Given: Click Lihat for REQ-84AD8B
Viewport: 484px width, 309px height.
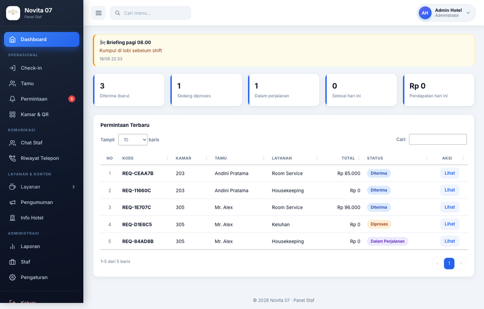Looking at the screenshot, I should point(450,241).
